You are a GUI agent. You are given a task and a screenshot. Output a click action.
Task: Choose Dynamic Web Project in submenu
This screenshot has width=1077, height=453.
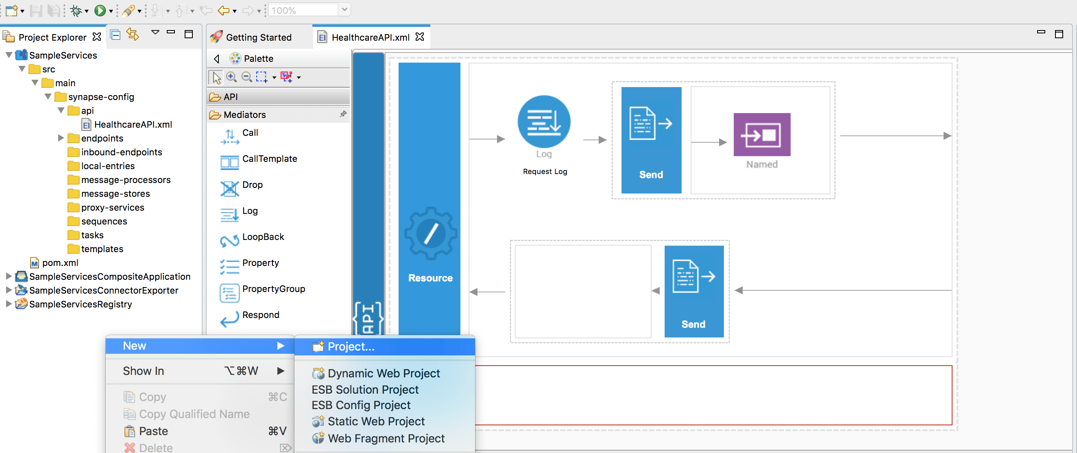(x=385, y=373)
